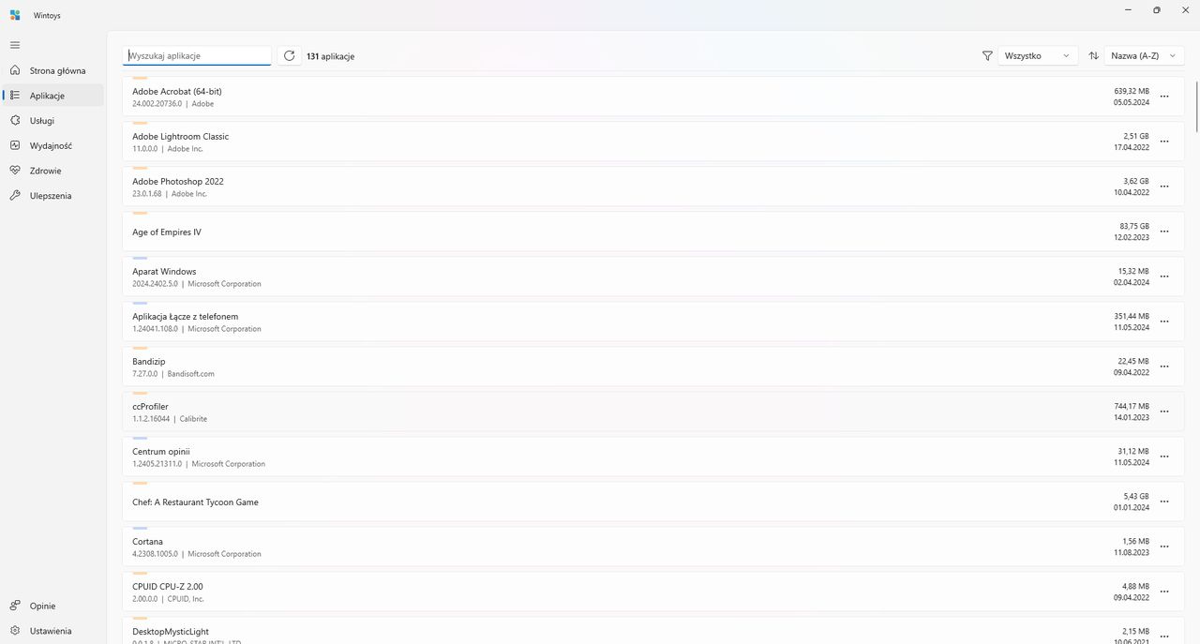Select the Cortana entry

click(x=653, y=547)
